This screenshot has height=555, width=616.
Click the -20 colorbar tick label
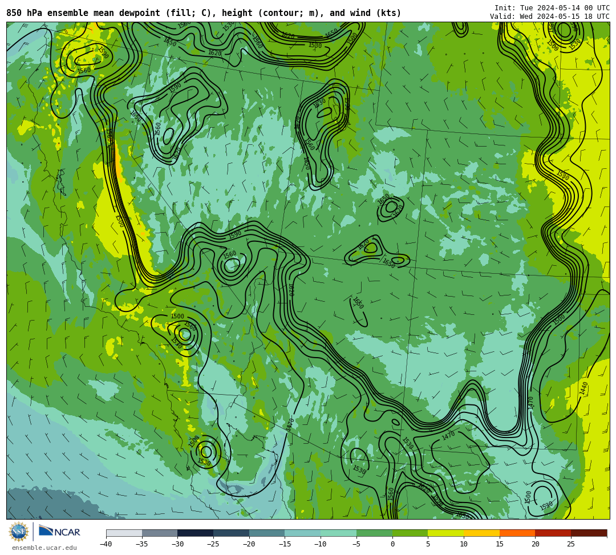click(249, 544)
